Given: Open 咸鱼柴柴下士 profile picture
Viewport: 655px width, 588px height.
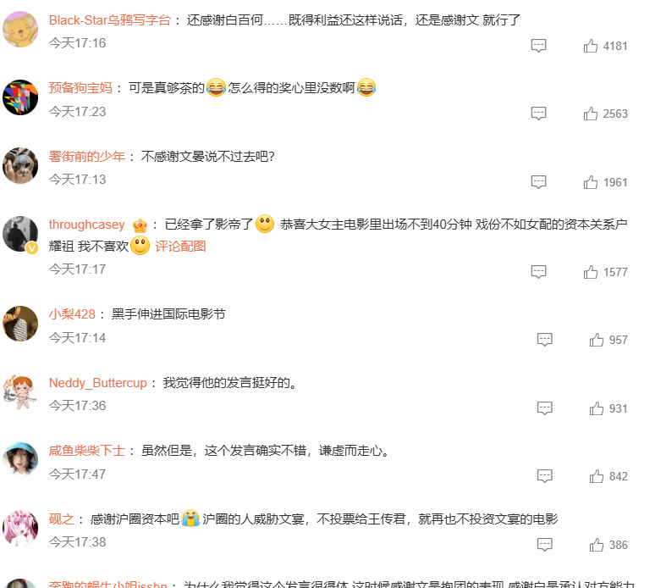Looking at the screenshot, I should [20, 459].
